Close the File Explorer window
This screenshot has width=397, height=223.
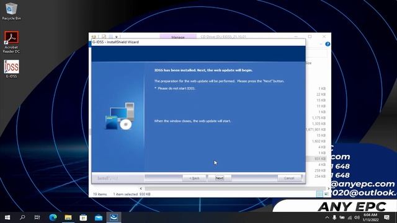324,37
